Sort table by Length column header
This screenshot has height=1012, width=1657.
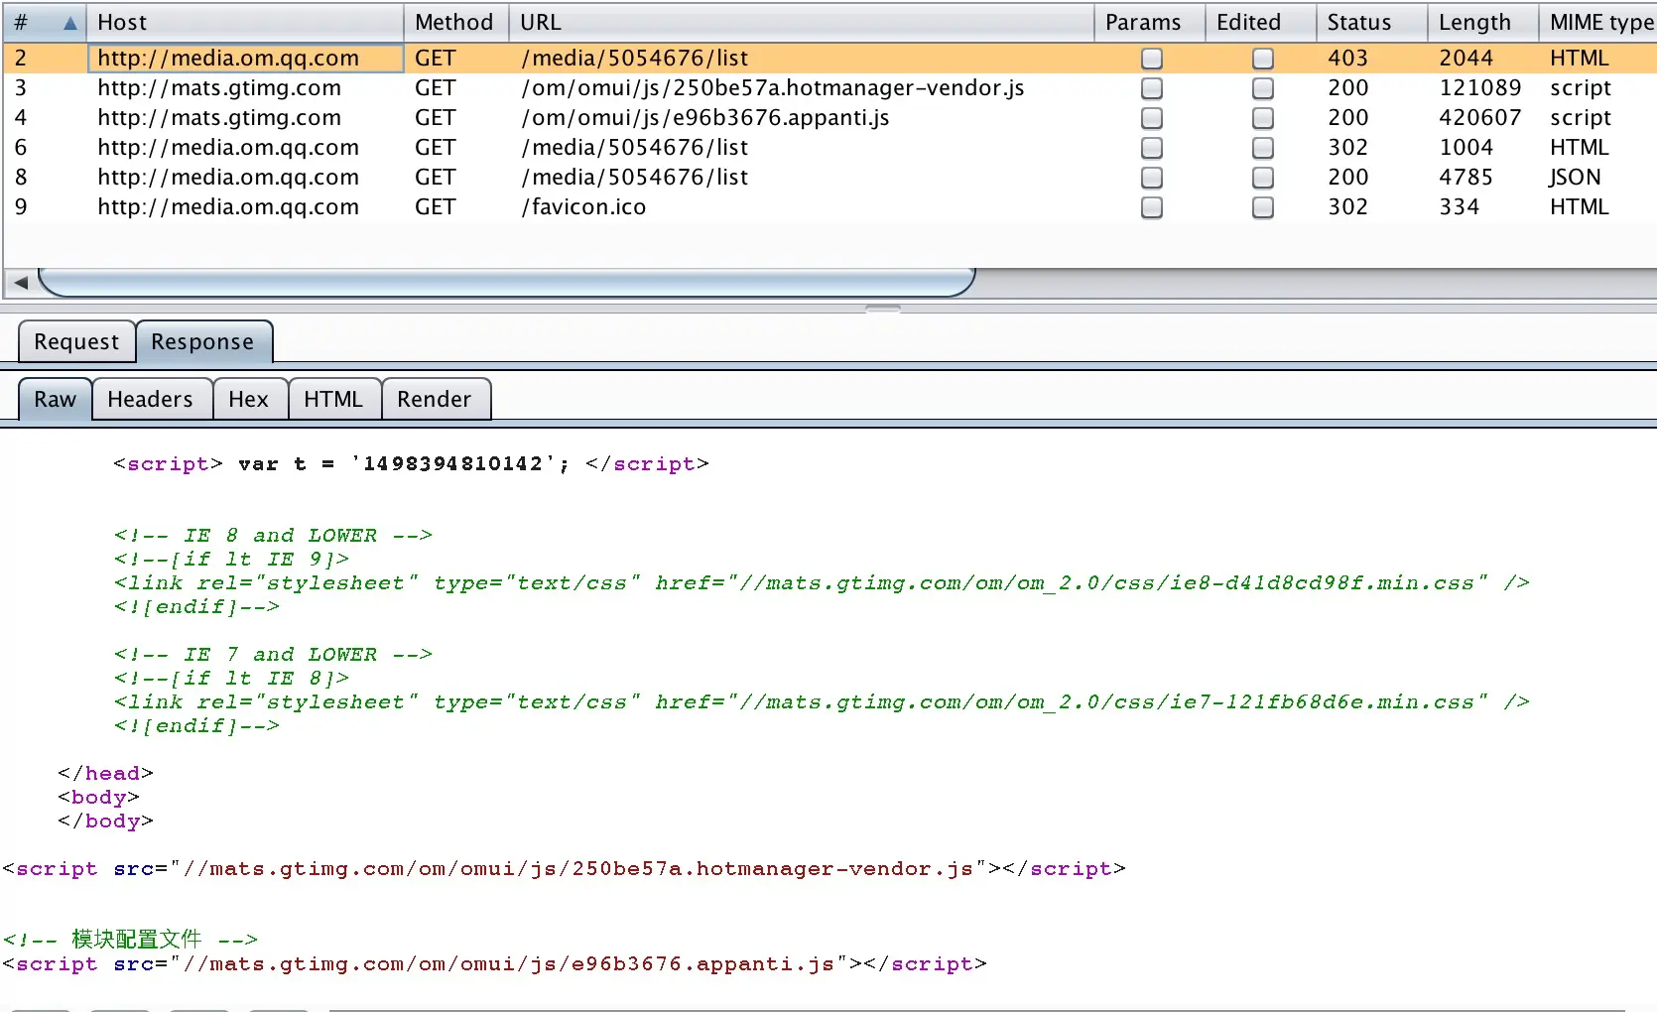tap(1483, 22)
